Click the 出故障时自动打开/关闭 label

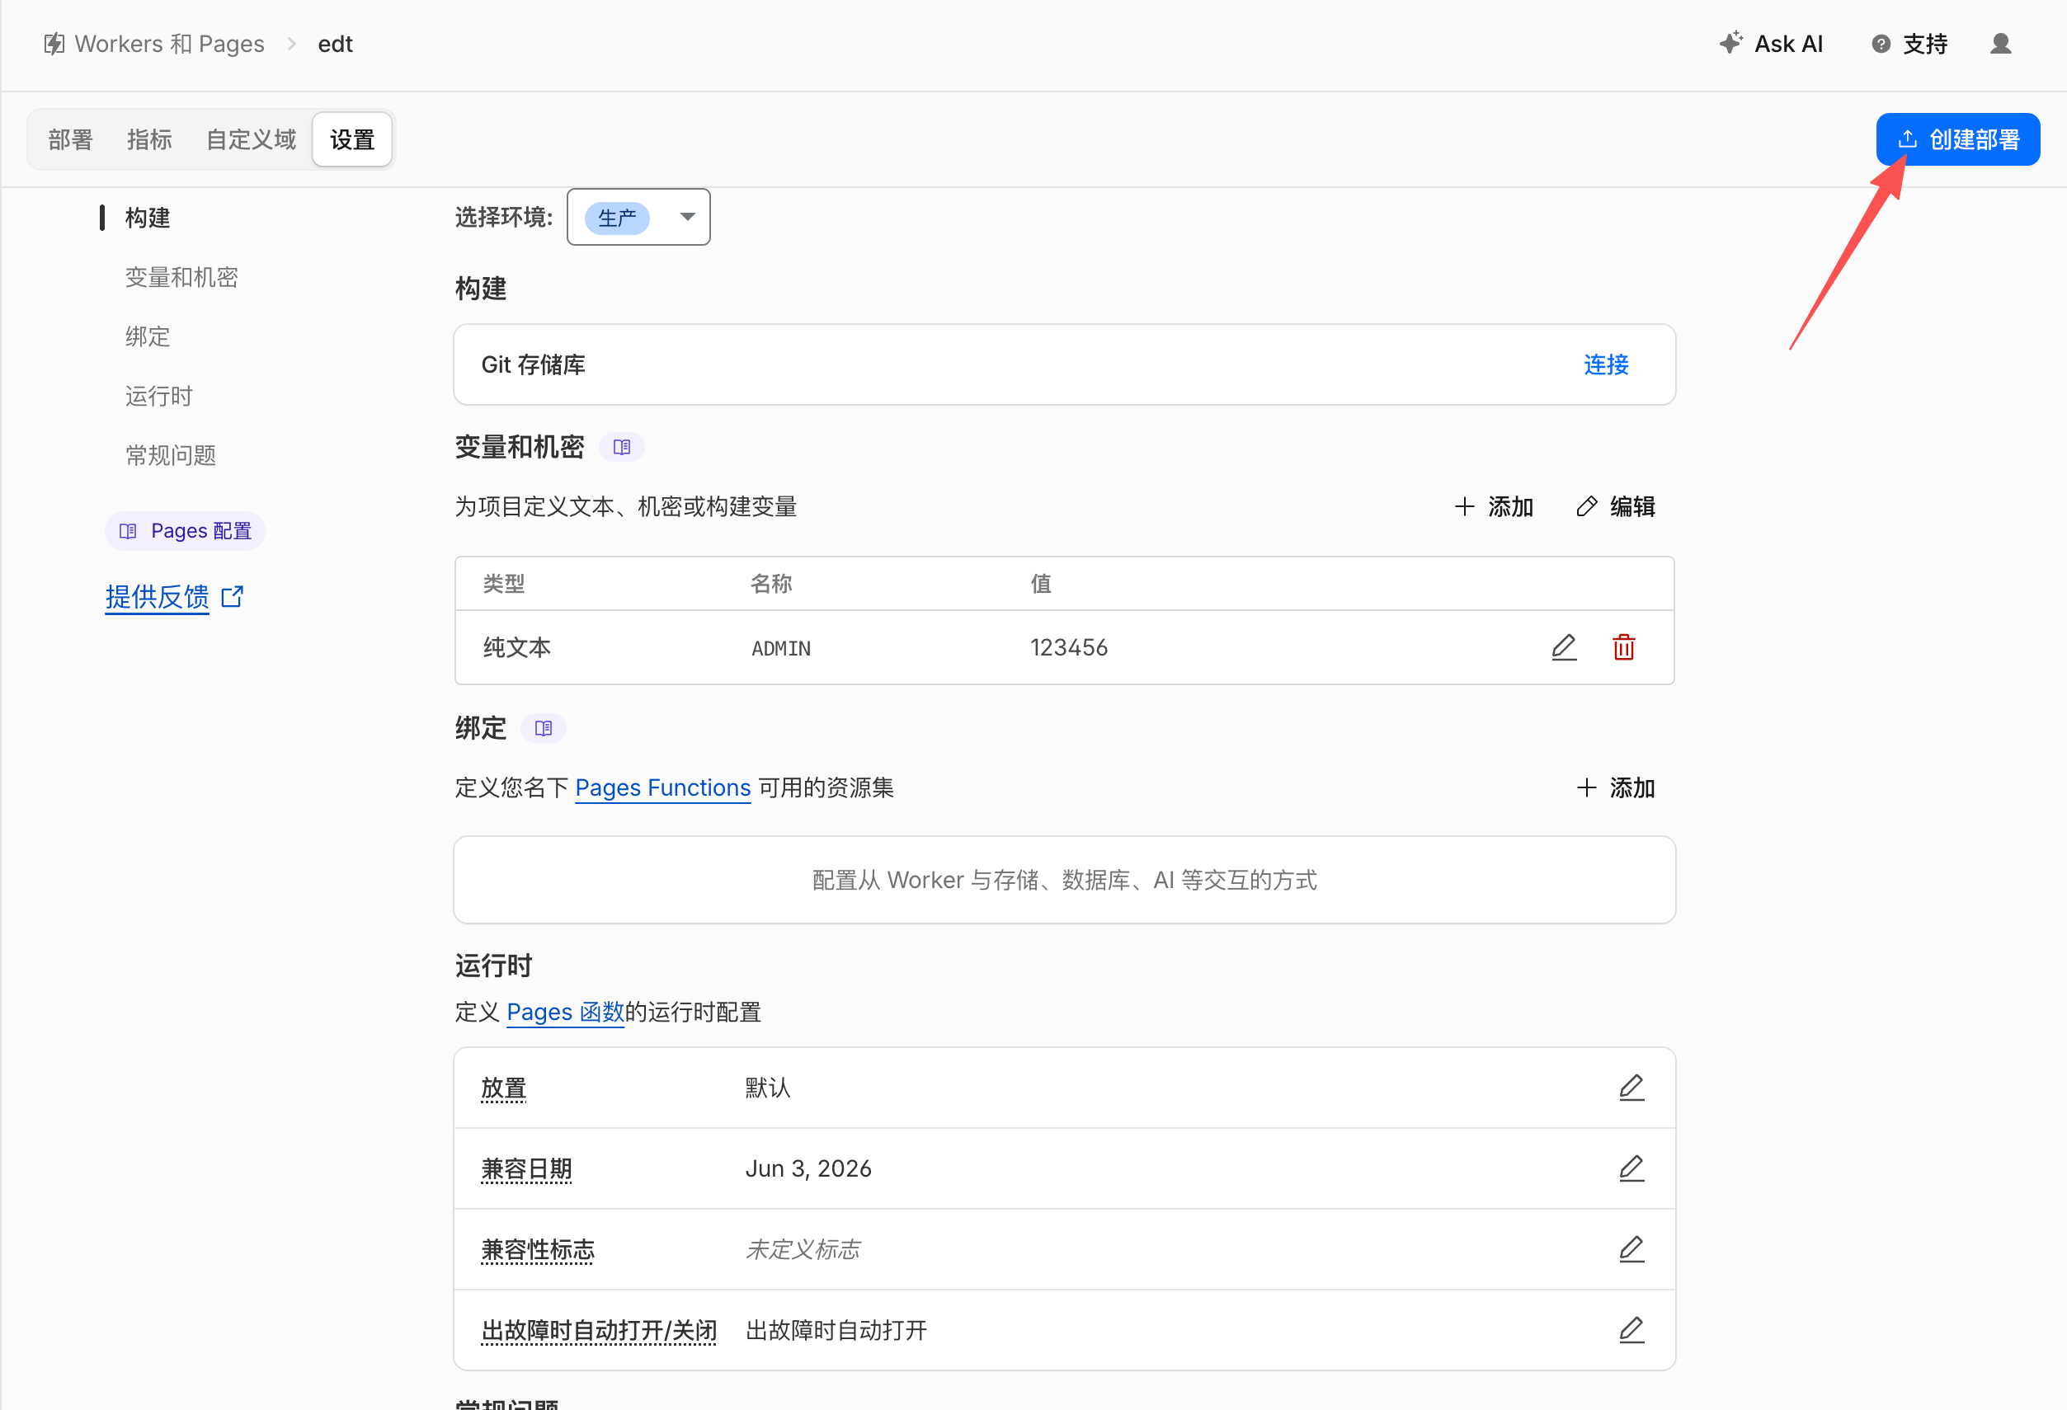tap(599, 1331)
